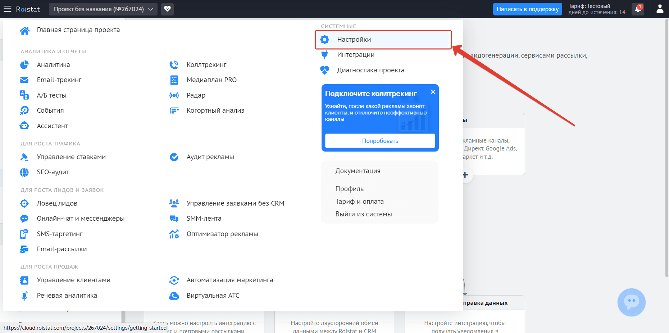The image size is (669, 333).
Task: Click the Управление ставками gavel icon
Action: click(x=24, y=157)
